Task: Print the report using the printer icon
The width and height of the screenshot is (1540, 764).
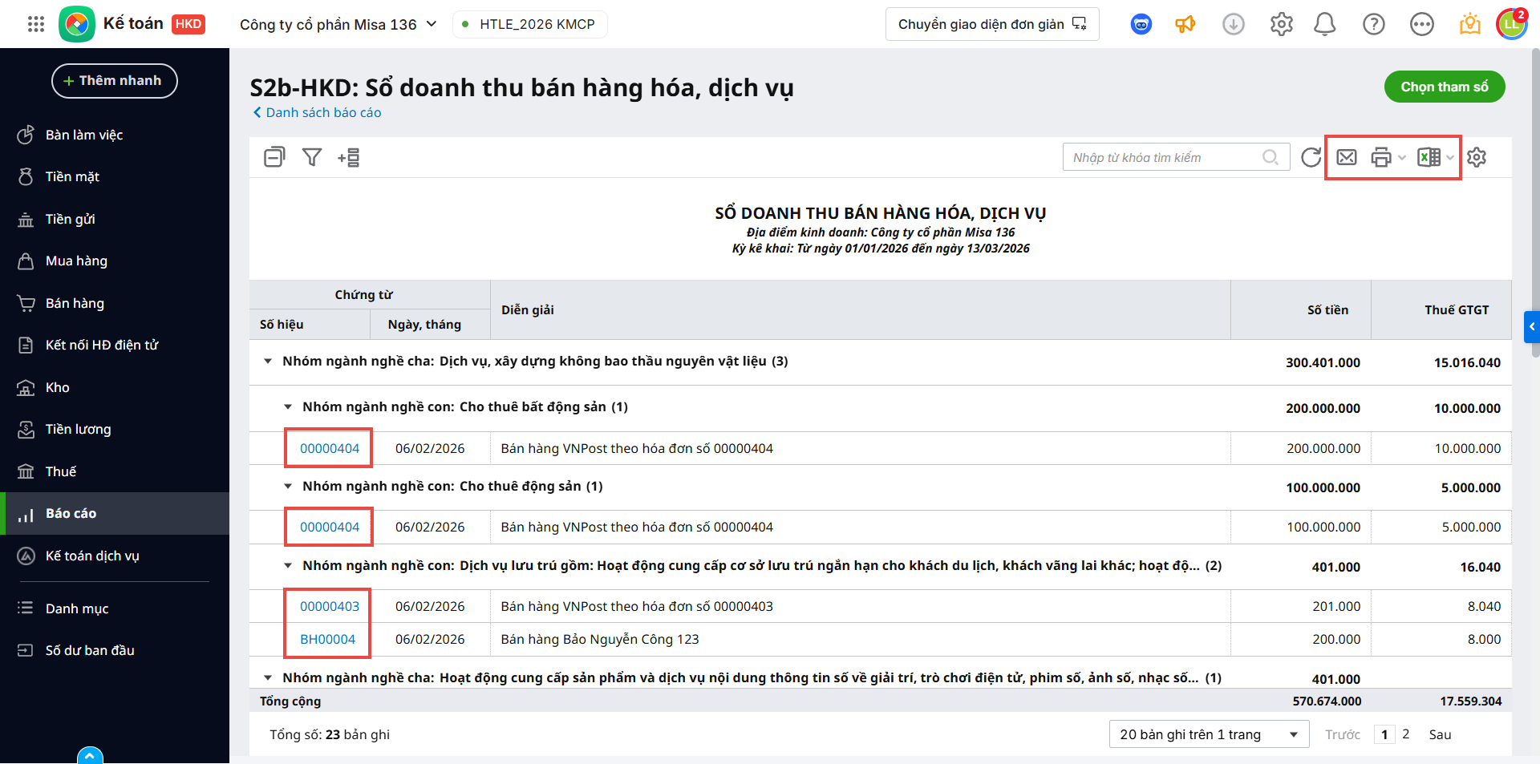Action: point(1380,157)
